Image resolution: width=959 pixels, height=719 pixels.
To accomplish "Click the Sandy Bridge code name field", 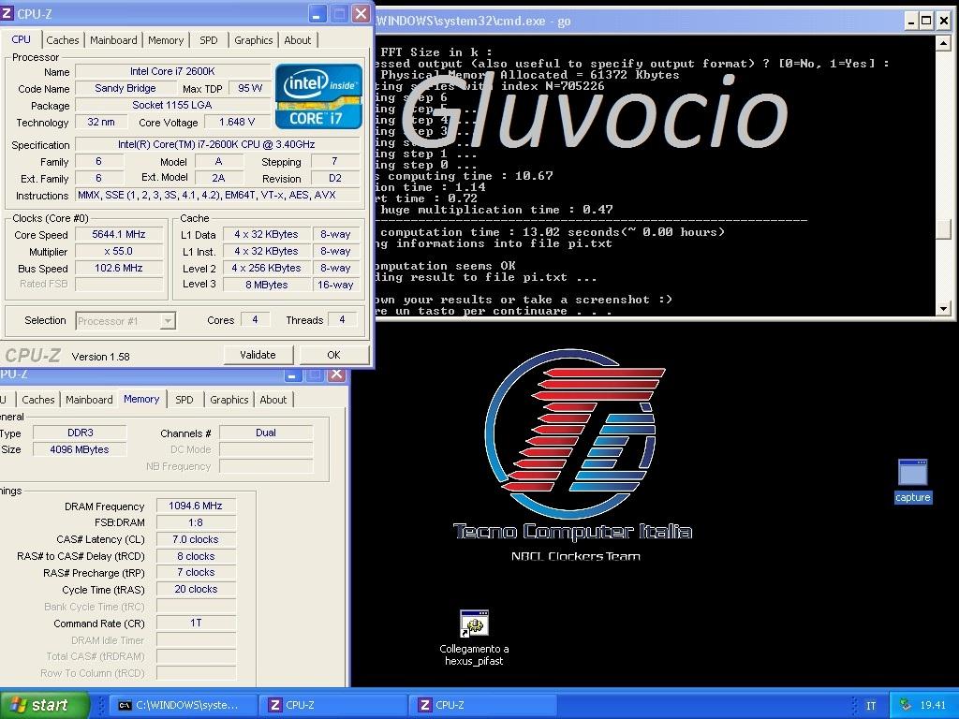I will (x=125, y=88).
